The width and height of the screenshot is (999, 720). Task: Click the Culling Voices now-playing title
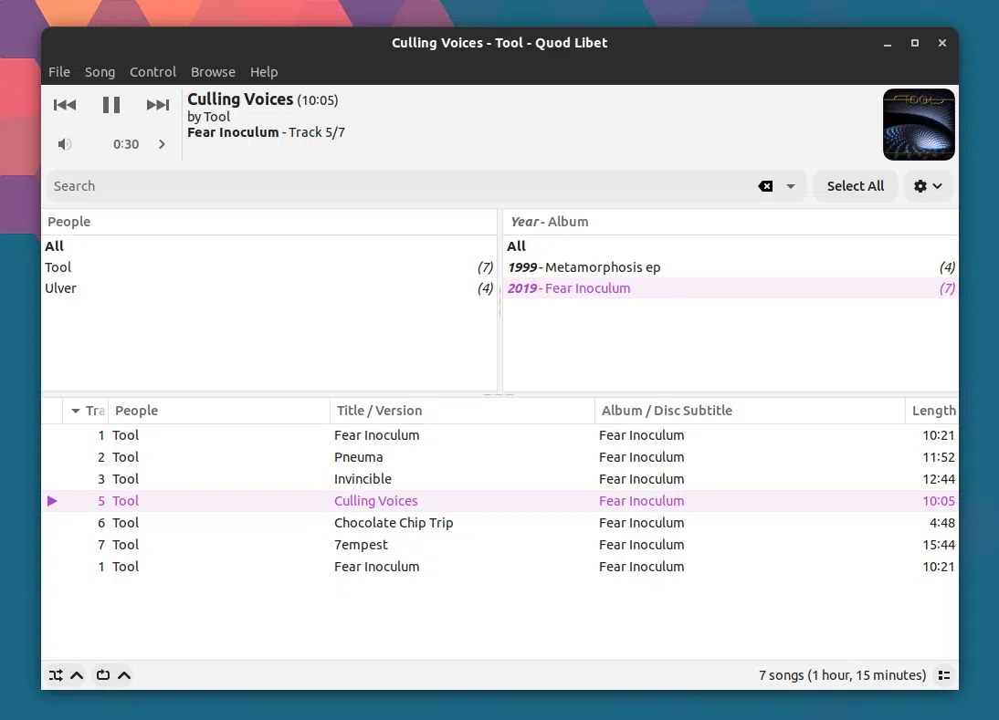click(x=240, y=99)
